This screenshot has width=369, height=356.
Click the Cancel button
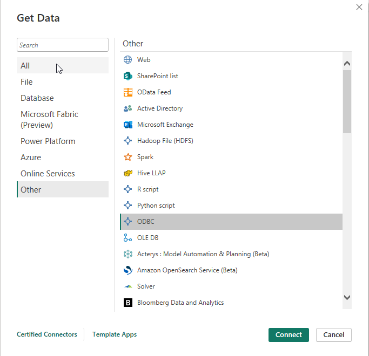pos(334,335)
